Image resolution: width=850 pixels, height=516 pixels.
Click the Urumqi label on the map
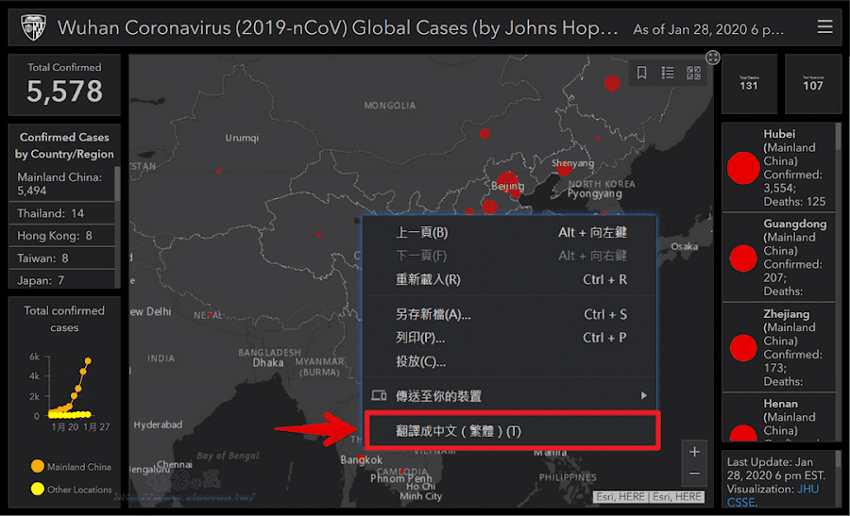242,138
